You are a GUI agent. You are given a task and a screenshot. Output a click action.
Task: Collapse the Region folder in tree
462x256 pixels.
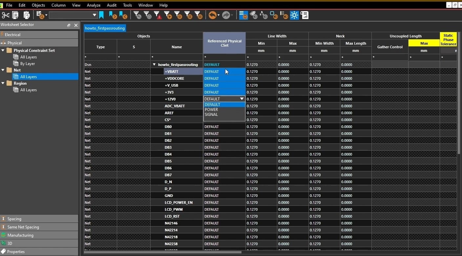3,83
